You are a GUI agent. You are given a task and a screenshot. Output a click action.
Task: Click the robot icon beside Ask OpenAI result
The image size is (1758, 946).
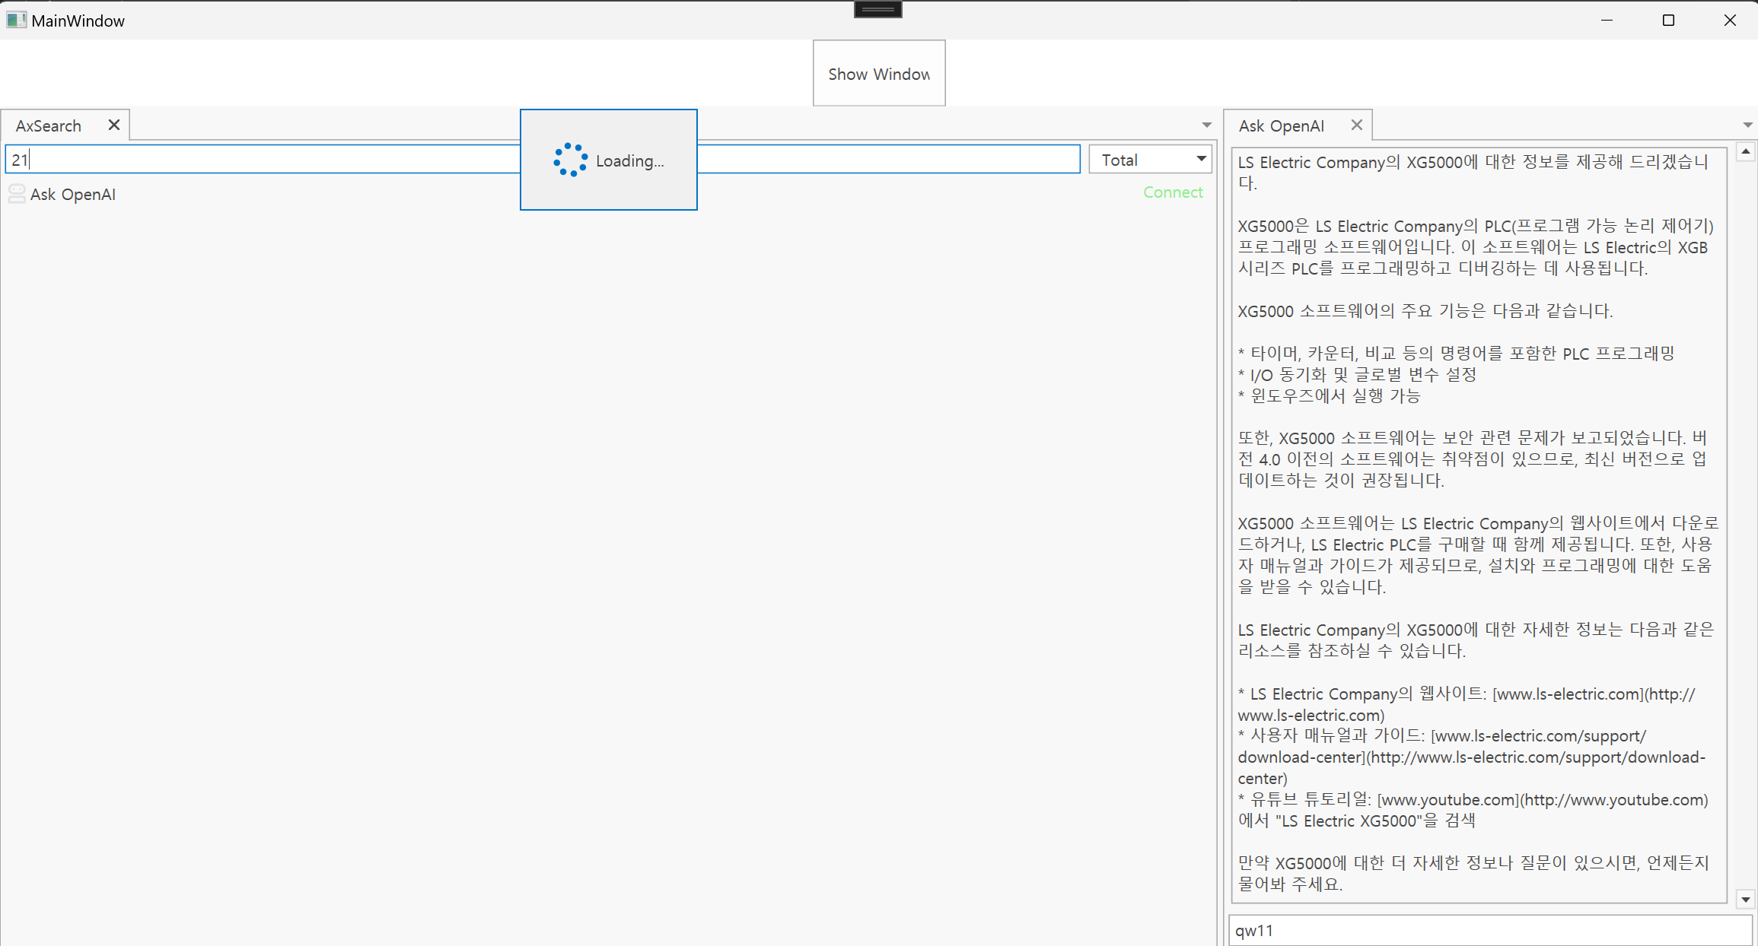pos(17,194)
